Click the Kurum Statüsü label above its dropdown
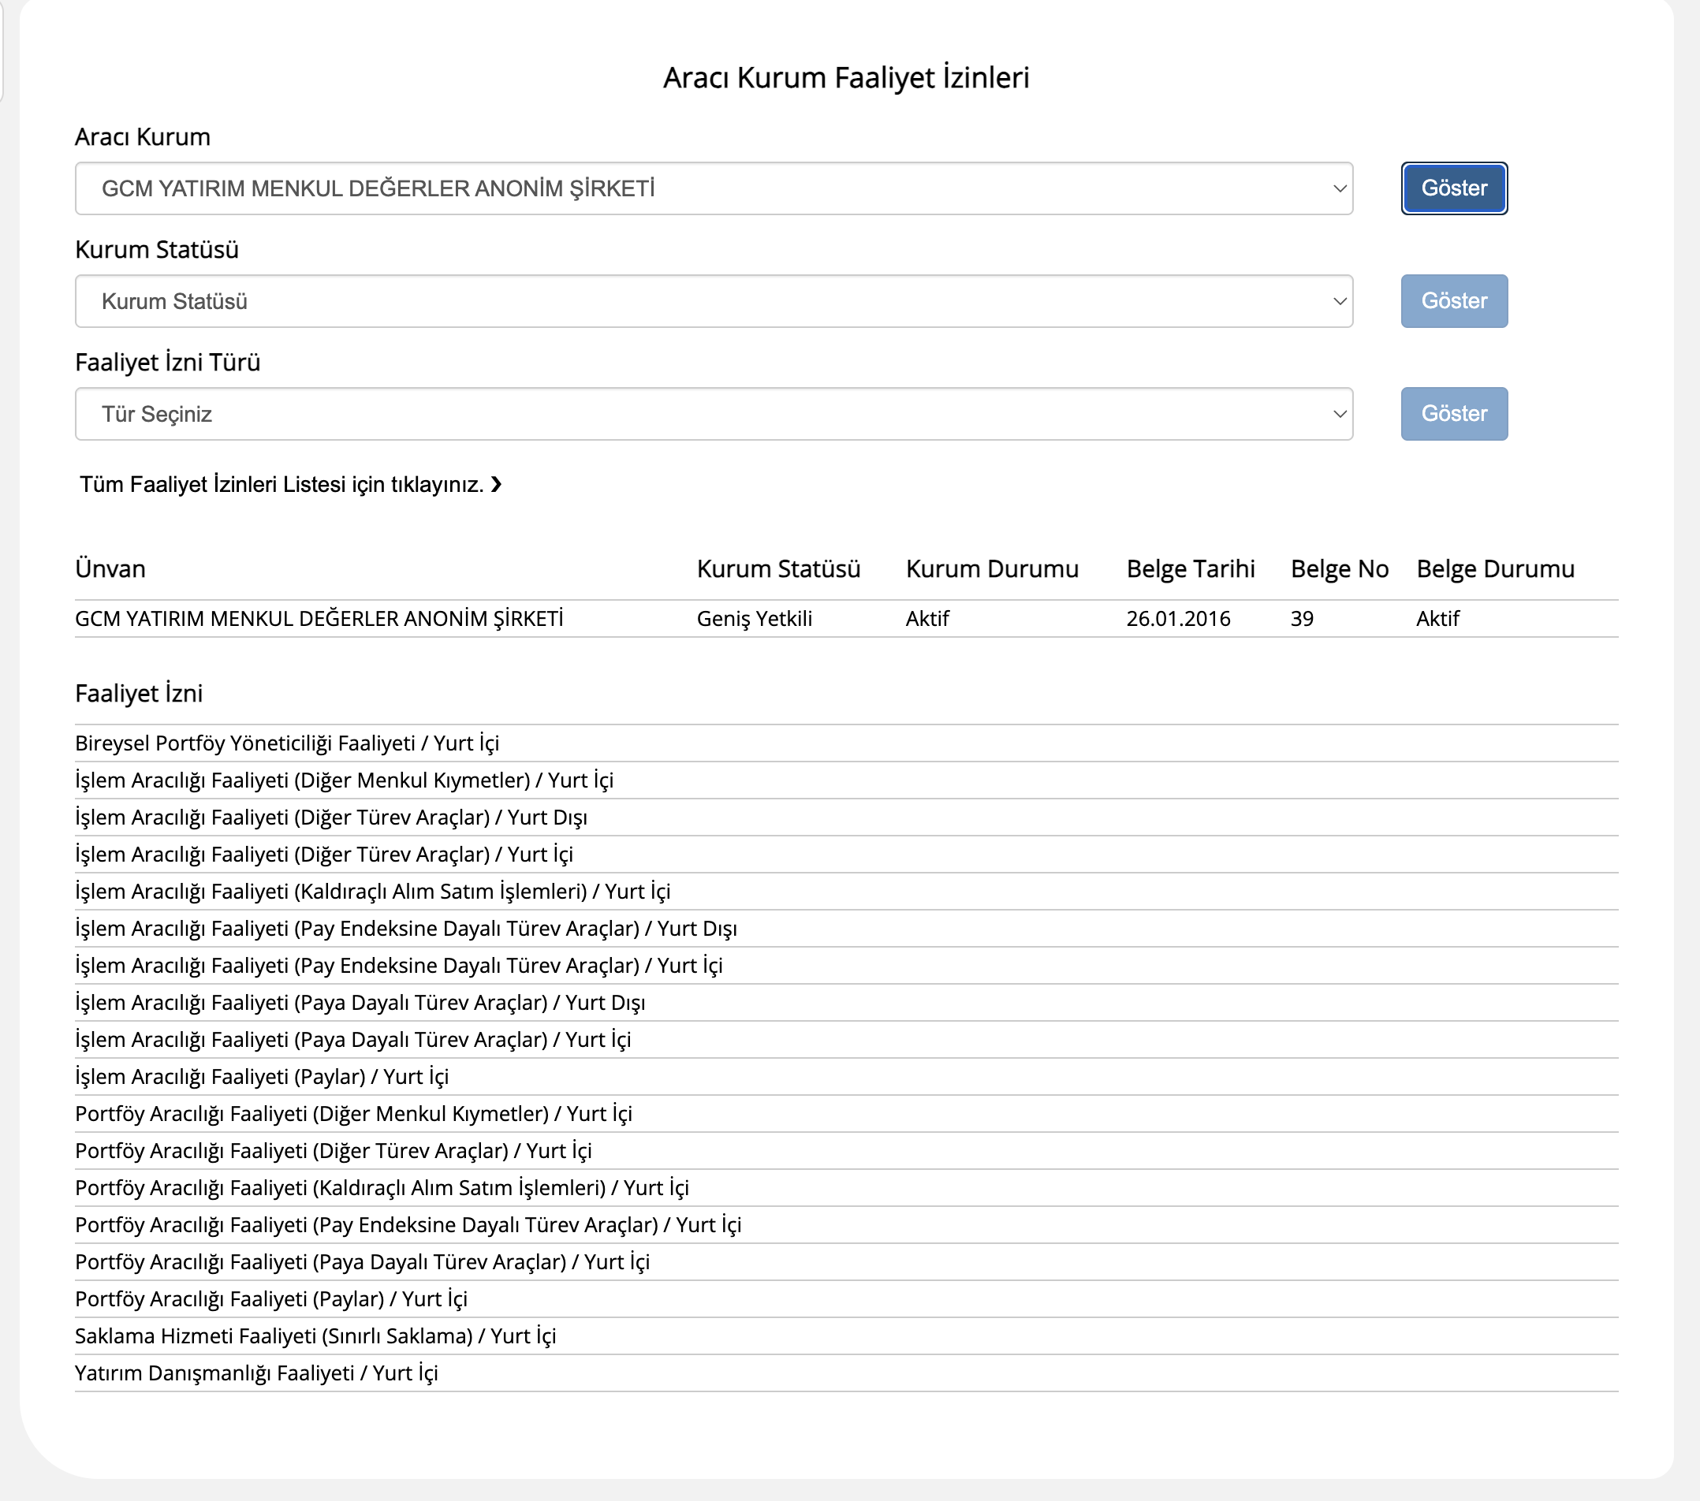 (x=157, y=249)
